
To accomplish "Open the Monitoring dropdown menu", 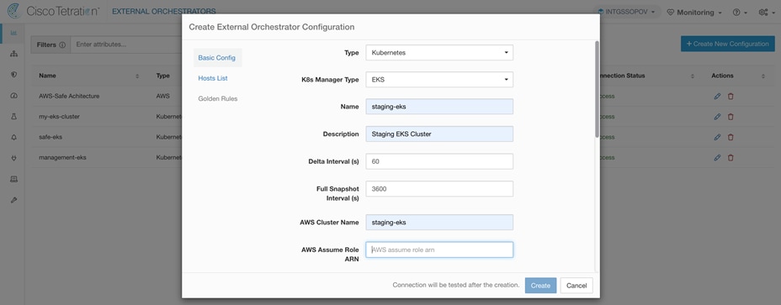I will click(694, 13).
